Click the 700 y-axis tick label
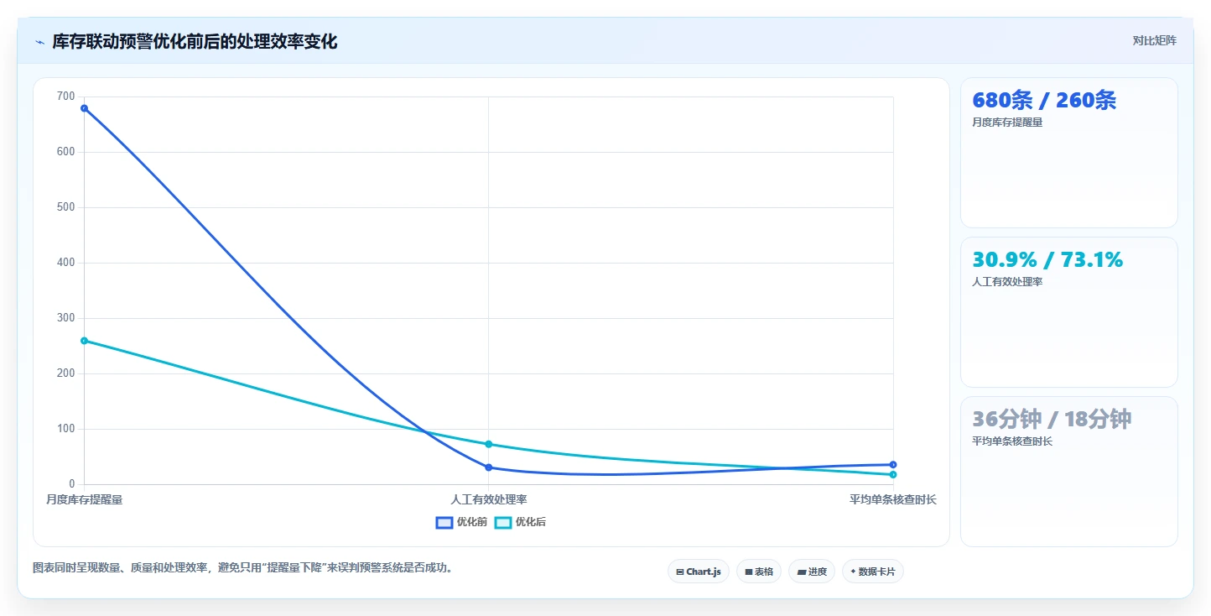 click(66, 97)
